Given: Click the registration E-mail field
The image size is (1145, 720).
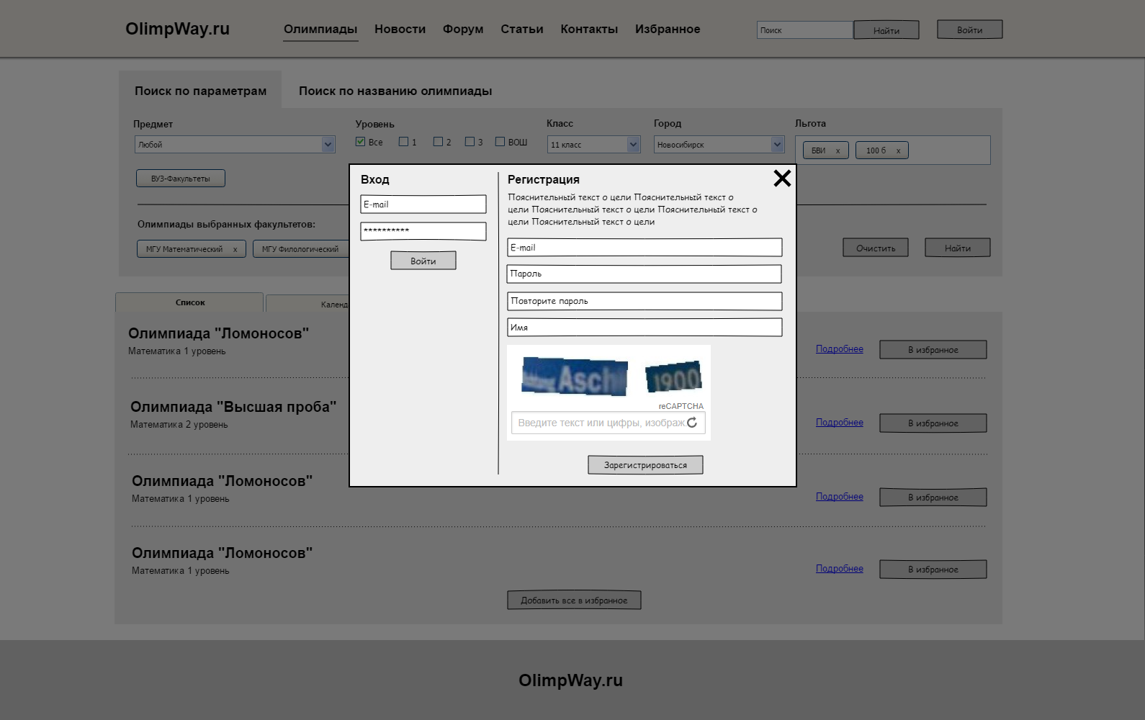Looking at the screenshot, I should pos(645,248).
